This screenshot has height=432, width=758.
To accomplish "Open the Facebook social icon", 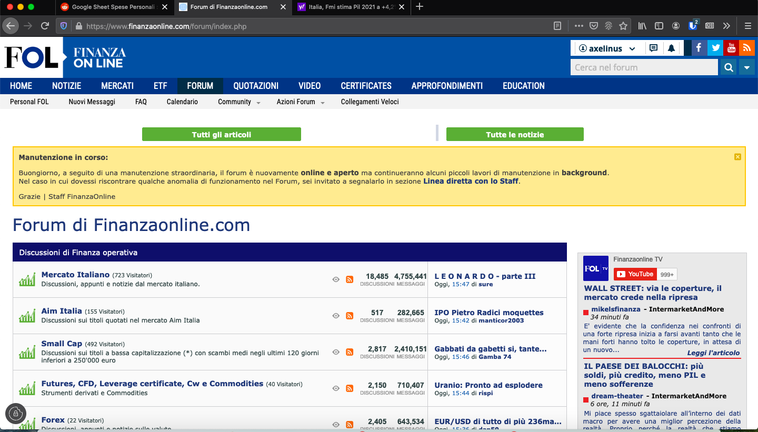I will (699, 48).
